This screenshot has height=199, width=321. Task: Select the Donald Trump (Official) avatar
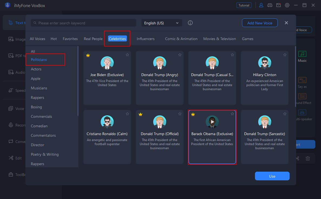[160, 122]
